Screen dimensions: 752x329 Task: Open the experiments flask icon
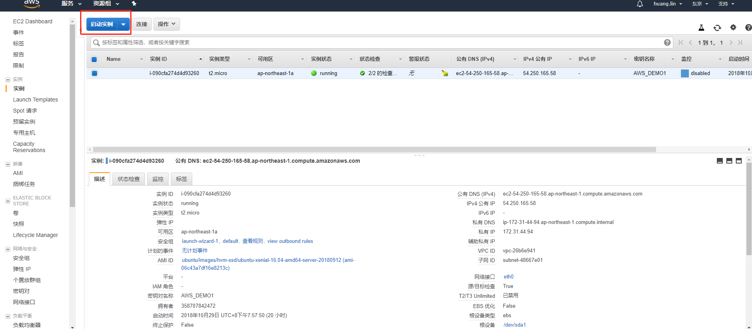point(701,28)
